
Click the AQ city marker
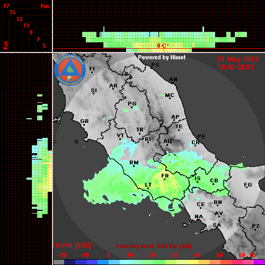167,145
